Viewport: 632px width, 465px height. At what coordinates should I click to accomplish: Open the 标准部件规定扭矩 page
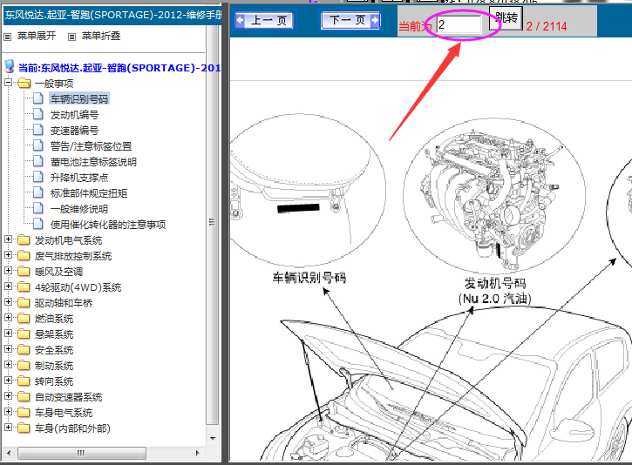click(89, 193)
